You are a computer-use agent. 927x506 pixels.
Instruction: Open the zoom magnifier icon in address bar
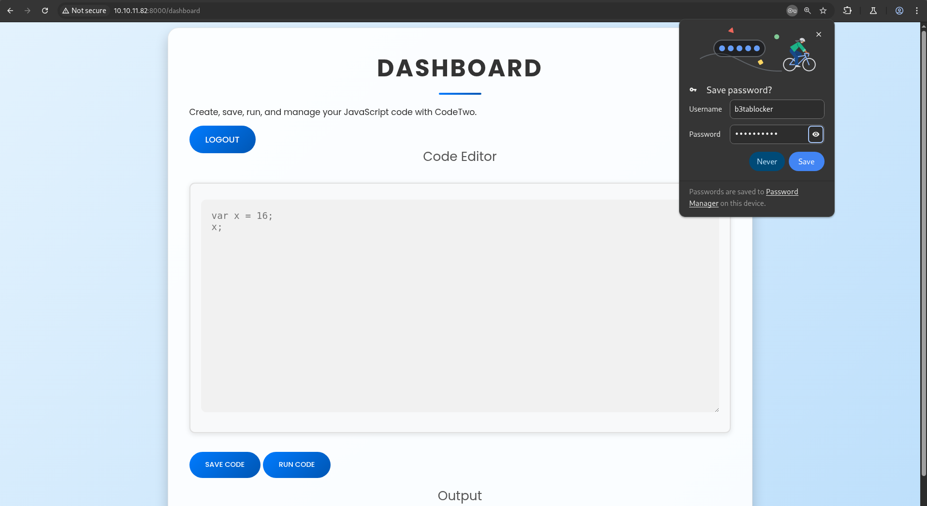click(807, 11)
